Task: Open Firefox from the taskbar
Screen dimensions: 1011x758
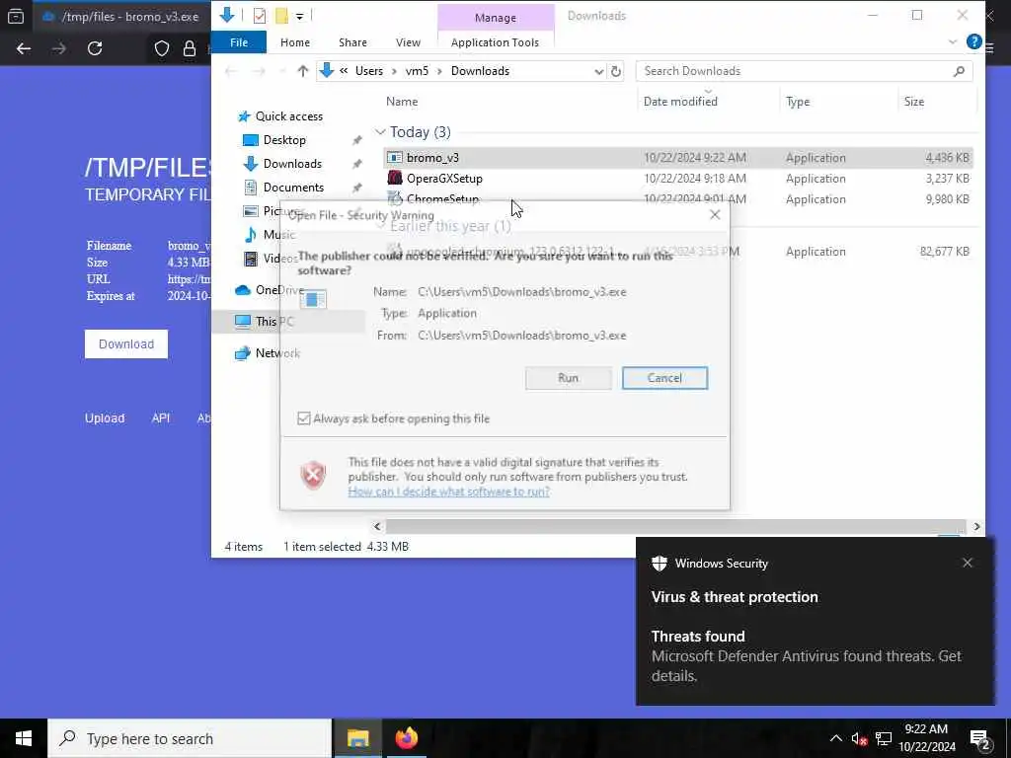Action: tap(406, 738)
